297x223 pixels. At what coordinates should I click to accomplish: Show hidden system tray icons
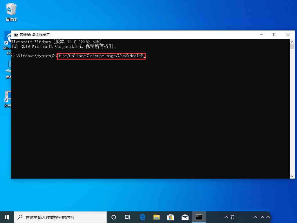pos(226,217)
